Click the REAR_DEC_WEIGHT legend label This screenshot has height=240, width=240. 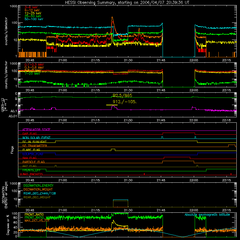click(x=37, y=197)
